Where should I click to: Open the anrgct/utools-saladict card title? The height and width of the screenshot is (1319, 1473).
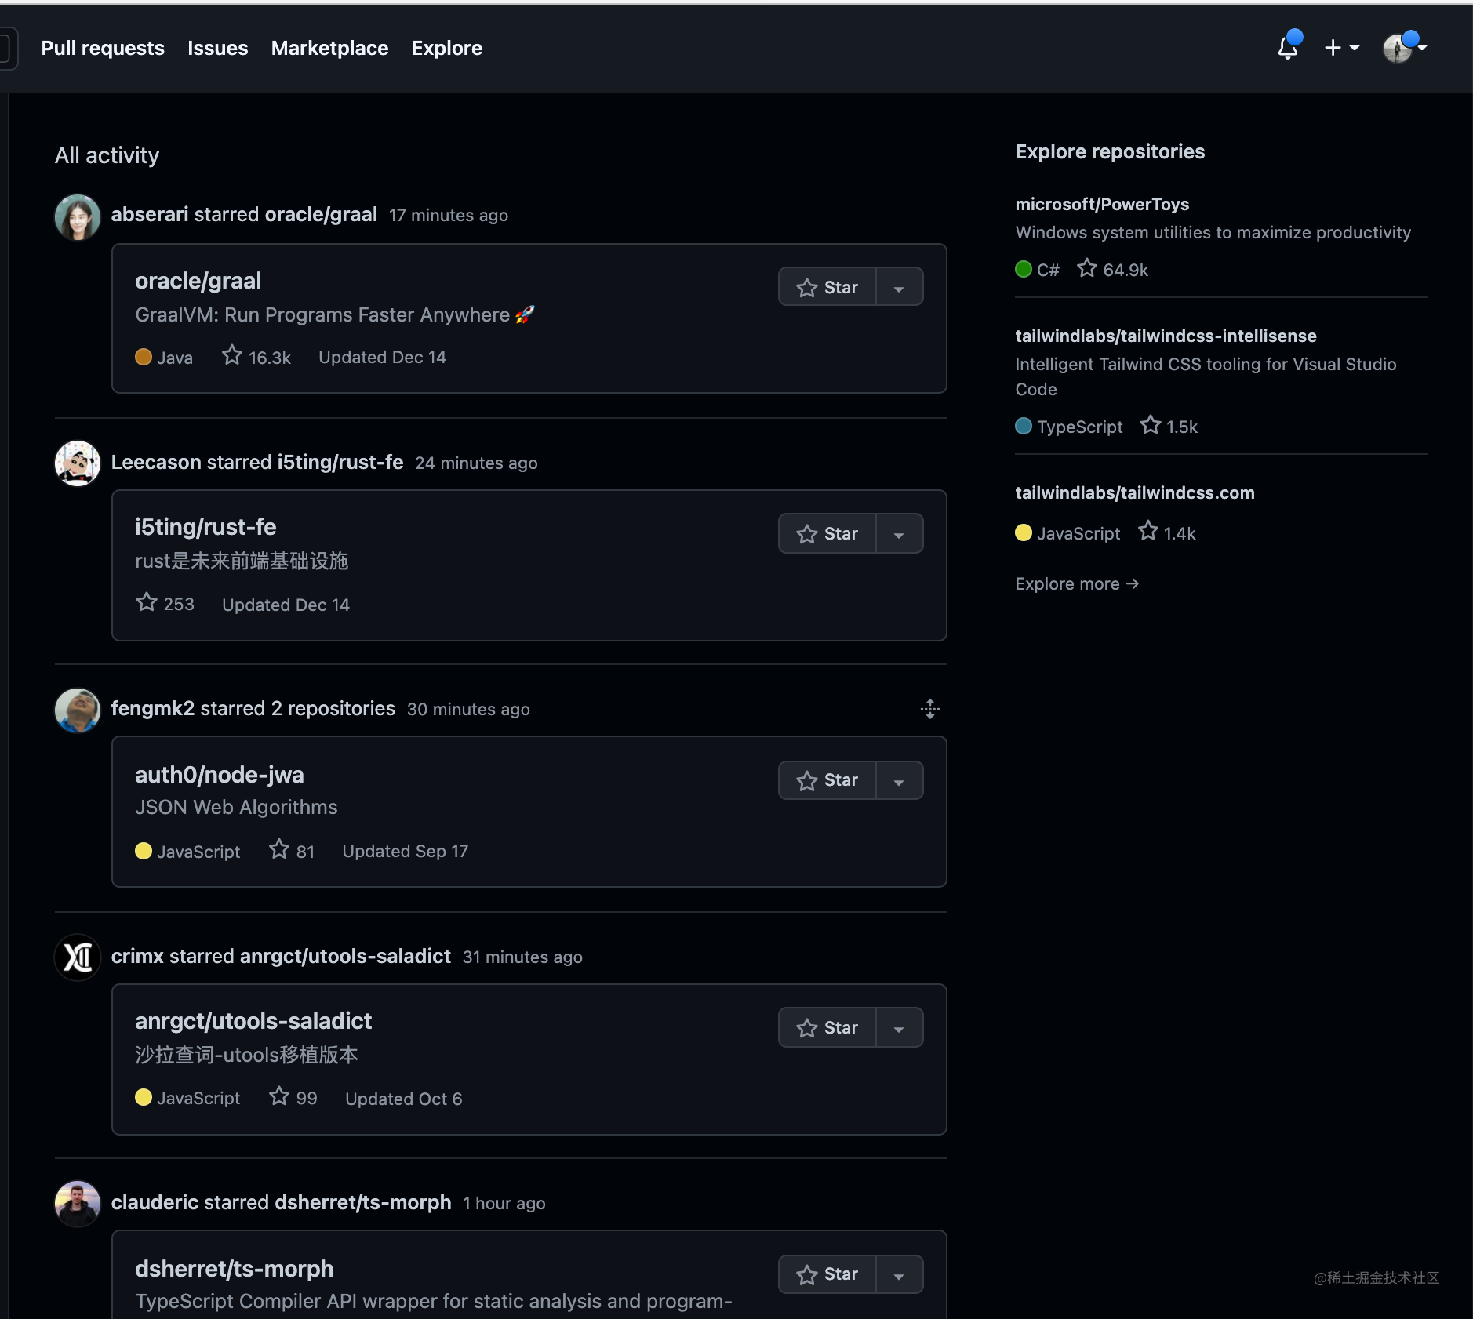[253, 1021]
